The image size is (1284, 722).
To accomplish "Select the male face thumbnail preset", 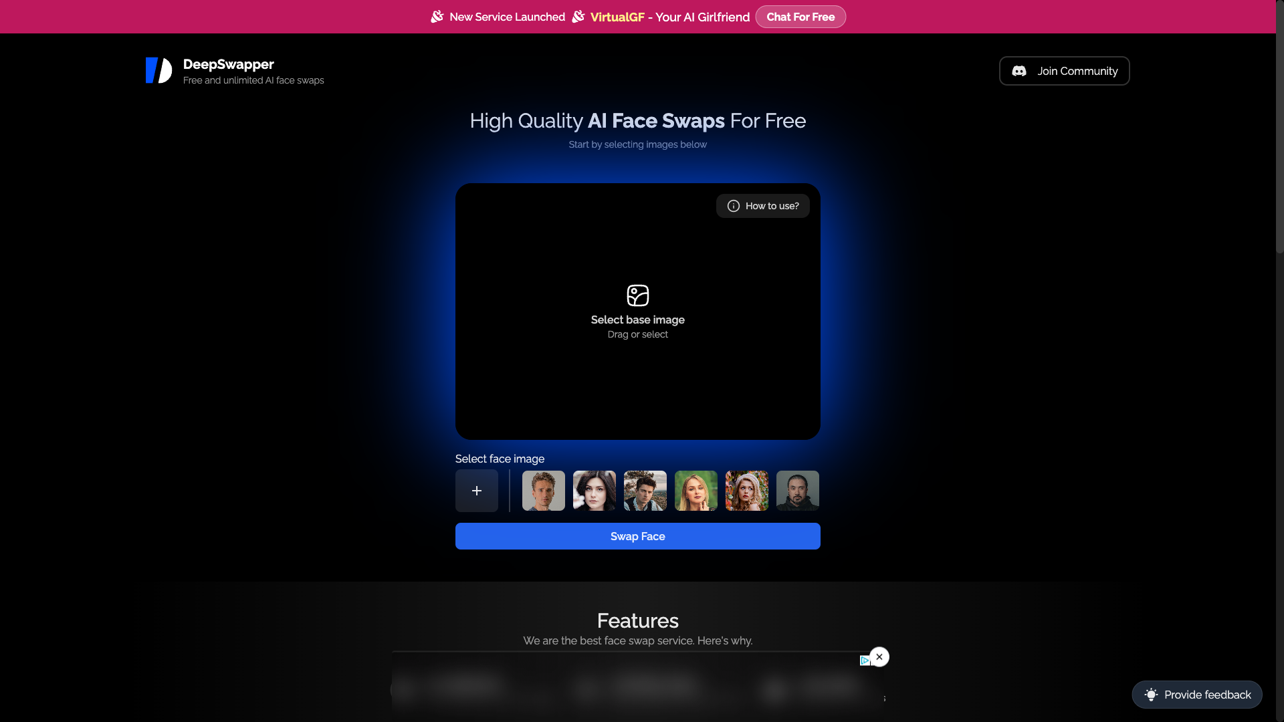I will pos(543,490).
